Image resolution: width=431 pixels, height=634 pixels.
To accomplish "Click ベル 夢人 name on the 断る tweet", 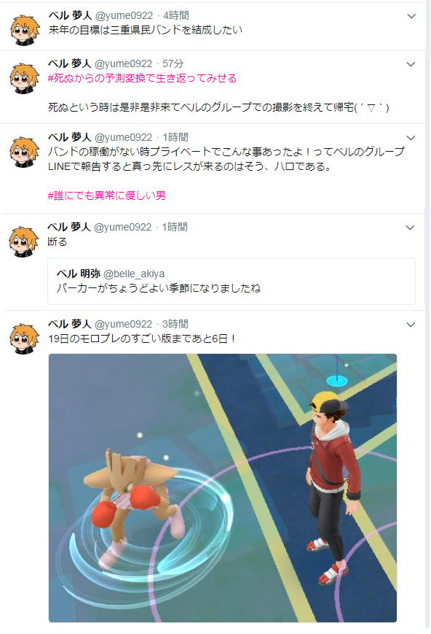I will 69,227.
